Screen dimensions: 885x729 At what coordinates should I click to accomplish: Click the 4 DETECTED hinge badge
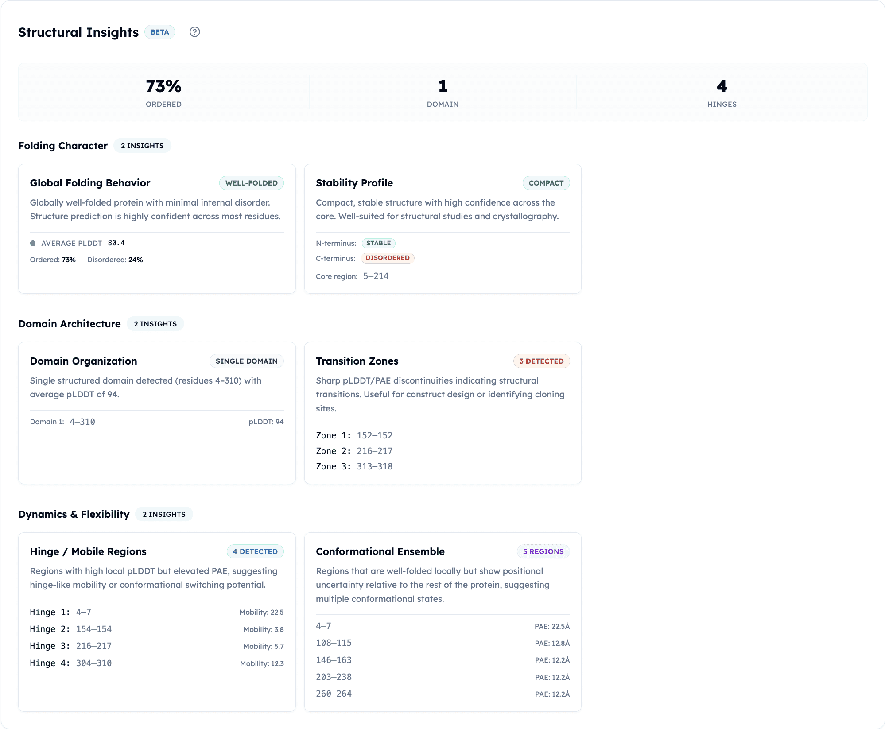click(255, 551)
